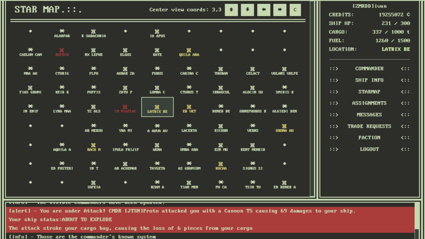Select the KEID K star system
Image resolution: width=425 pixels, height=239 pixels.
click(62, 90)
